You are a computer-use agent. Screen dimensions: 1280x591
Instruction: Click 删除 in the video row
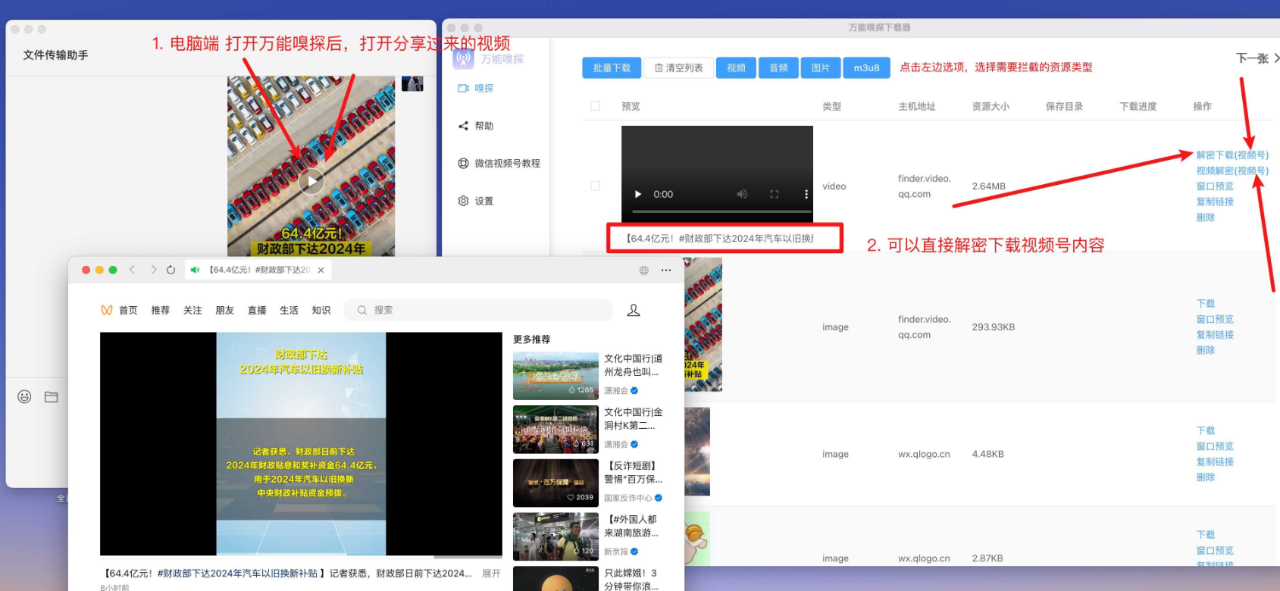click(x=1205, y=217)
